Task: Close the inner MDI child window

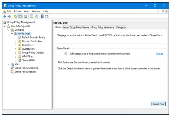Action: click(167, 11)
